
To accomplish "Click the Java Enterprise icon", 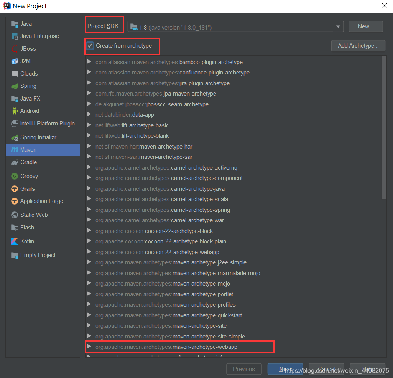I will click(15, 36).
